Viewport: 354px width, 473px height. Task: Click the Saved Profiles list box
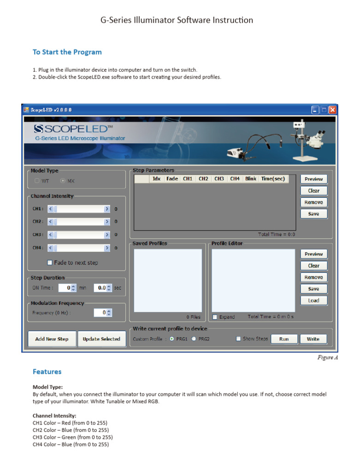point(168,280)
